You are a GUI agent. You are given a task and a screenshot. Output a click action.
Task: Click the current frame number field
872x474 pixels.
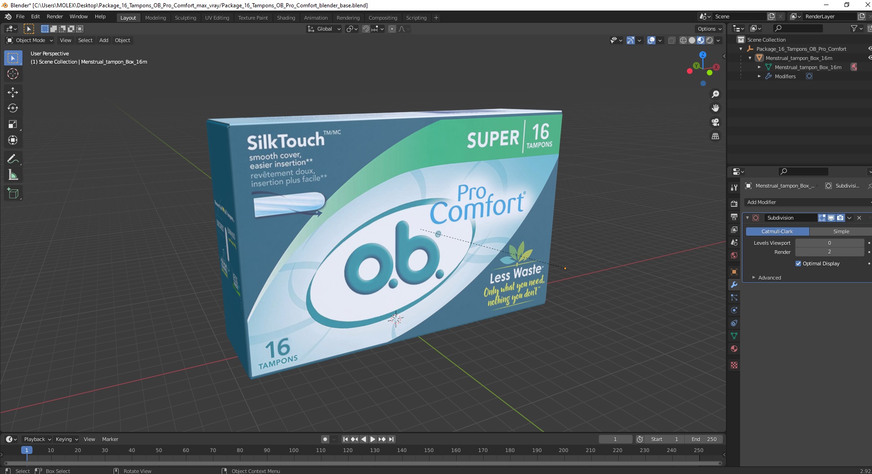click(x=615, y=439)
